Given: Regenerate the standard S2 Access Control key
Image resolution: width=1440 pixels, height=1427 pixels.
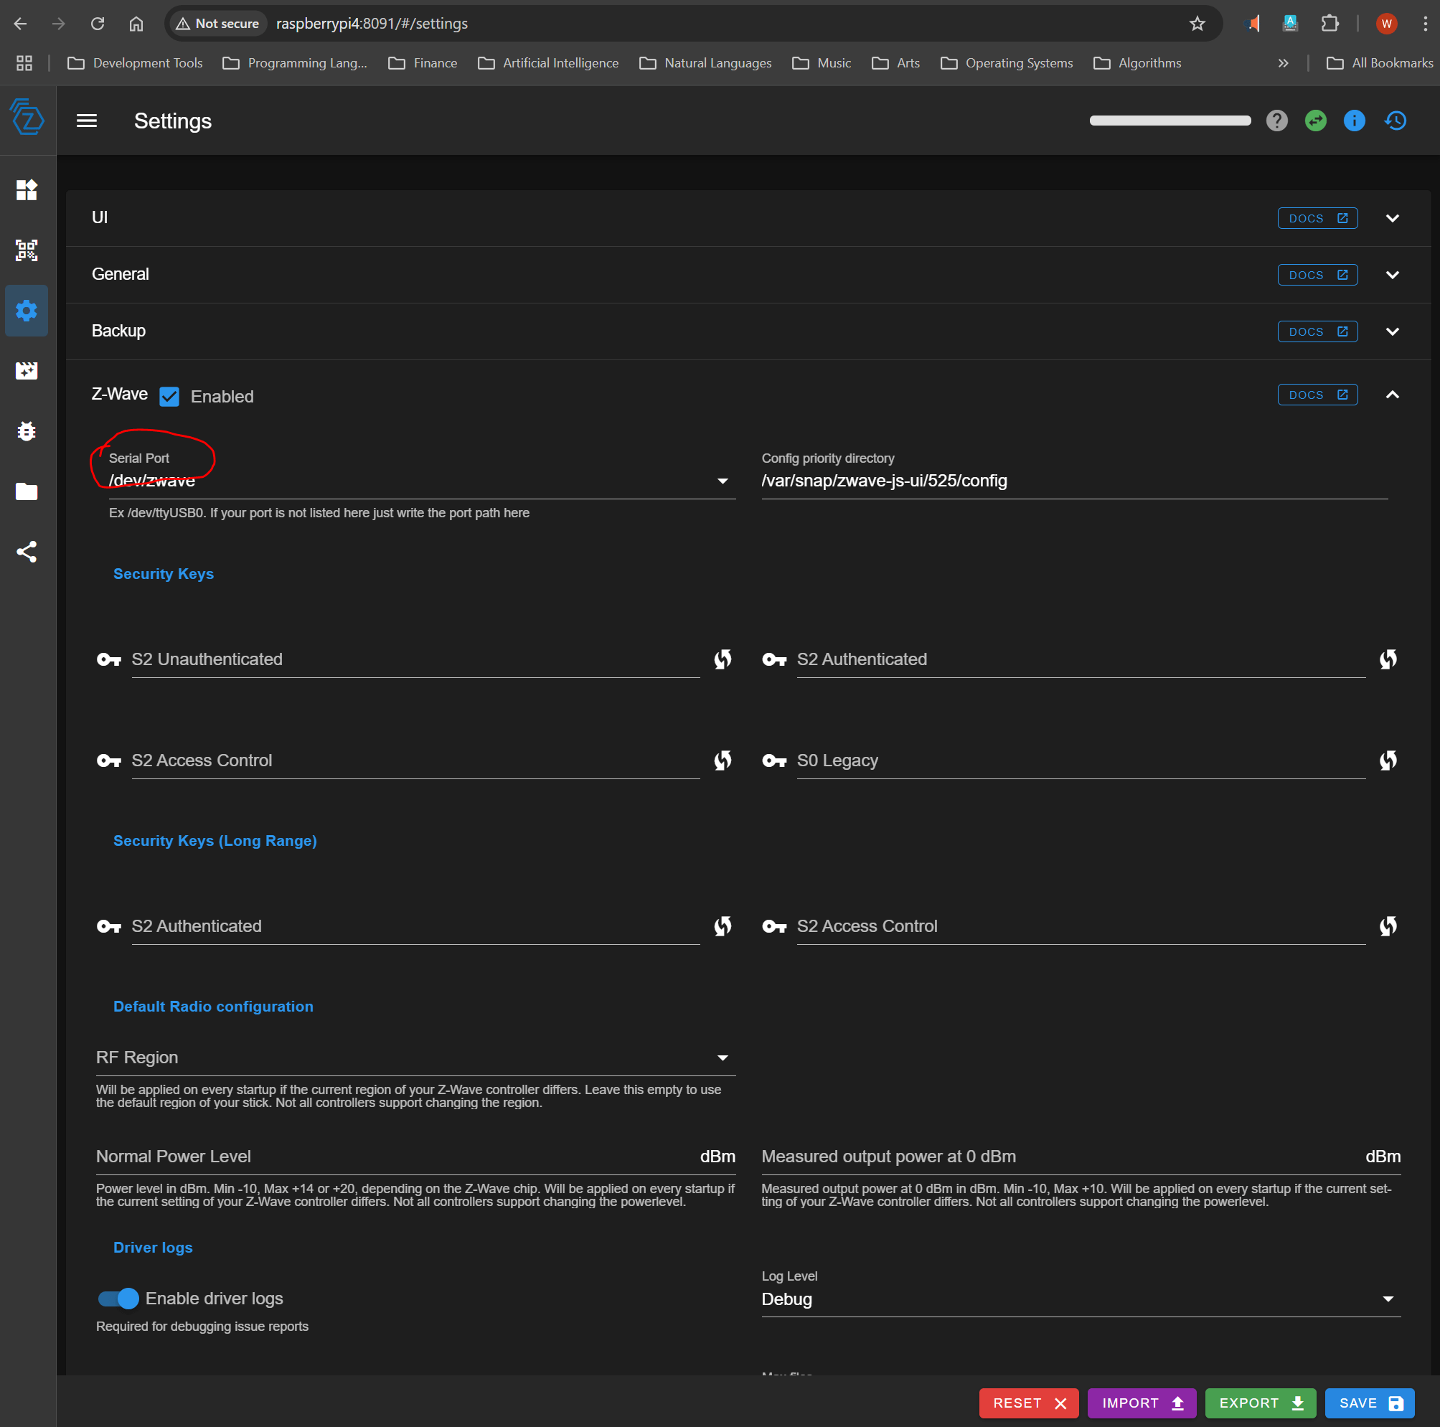Looking at the screenshot, I should pyautogui.click(x=723, y=760).
